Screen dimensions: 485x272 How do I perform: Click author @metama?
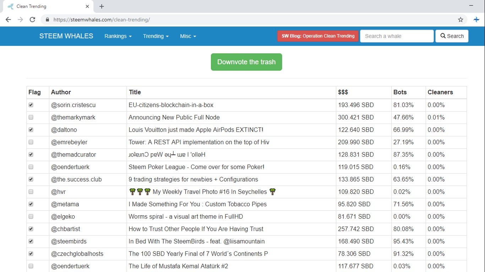65,204
